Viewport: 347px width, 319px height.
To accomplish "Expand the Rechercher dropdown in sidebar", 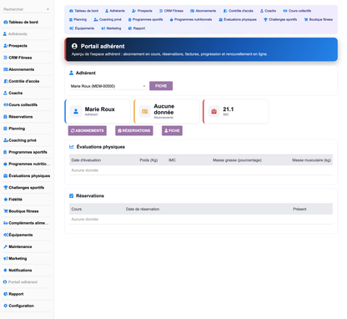I will pyautogui.click(x=48, y=9).
